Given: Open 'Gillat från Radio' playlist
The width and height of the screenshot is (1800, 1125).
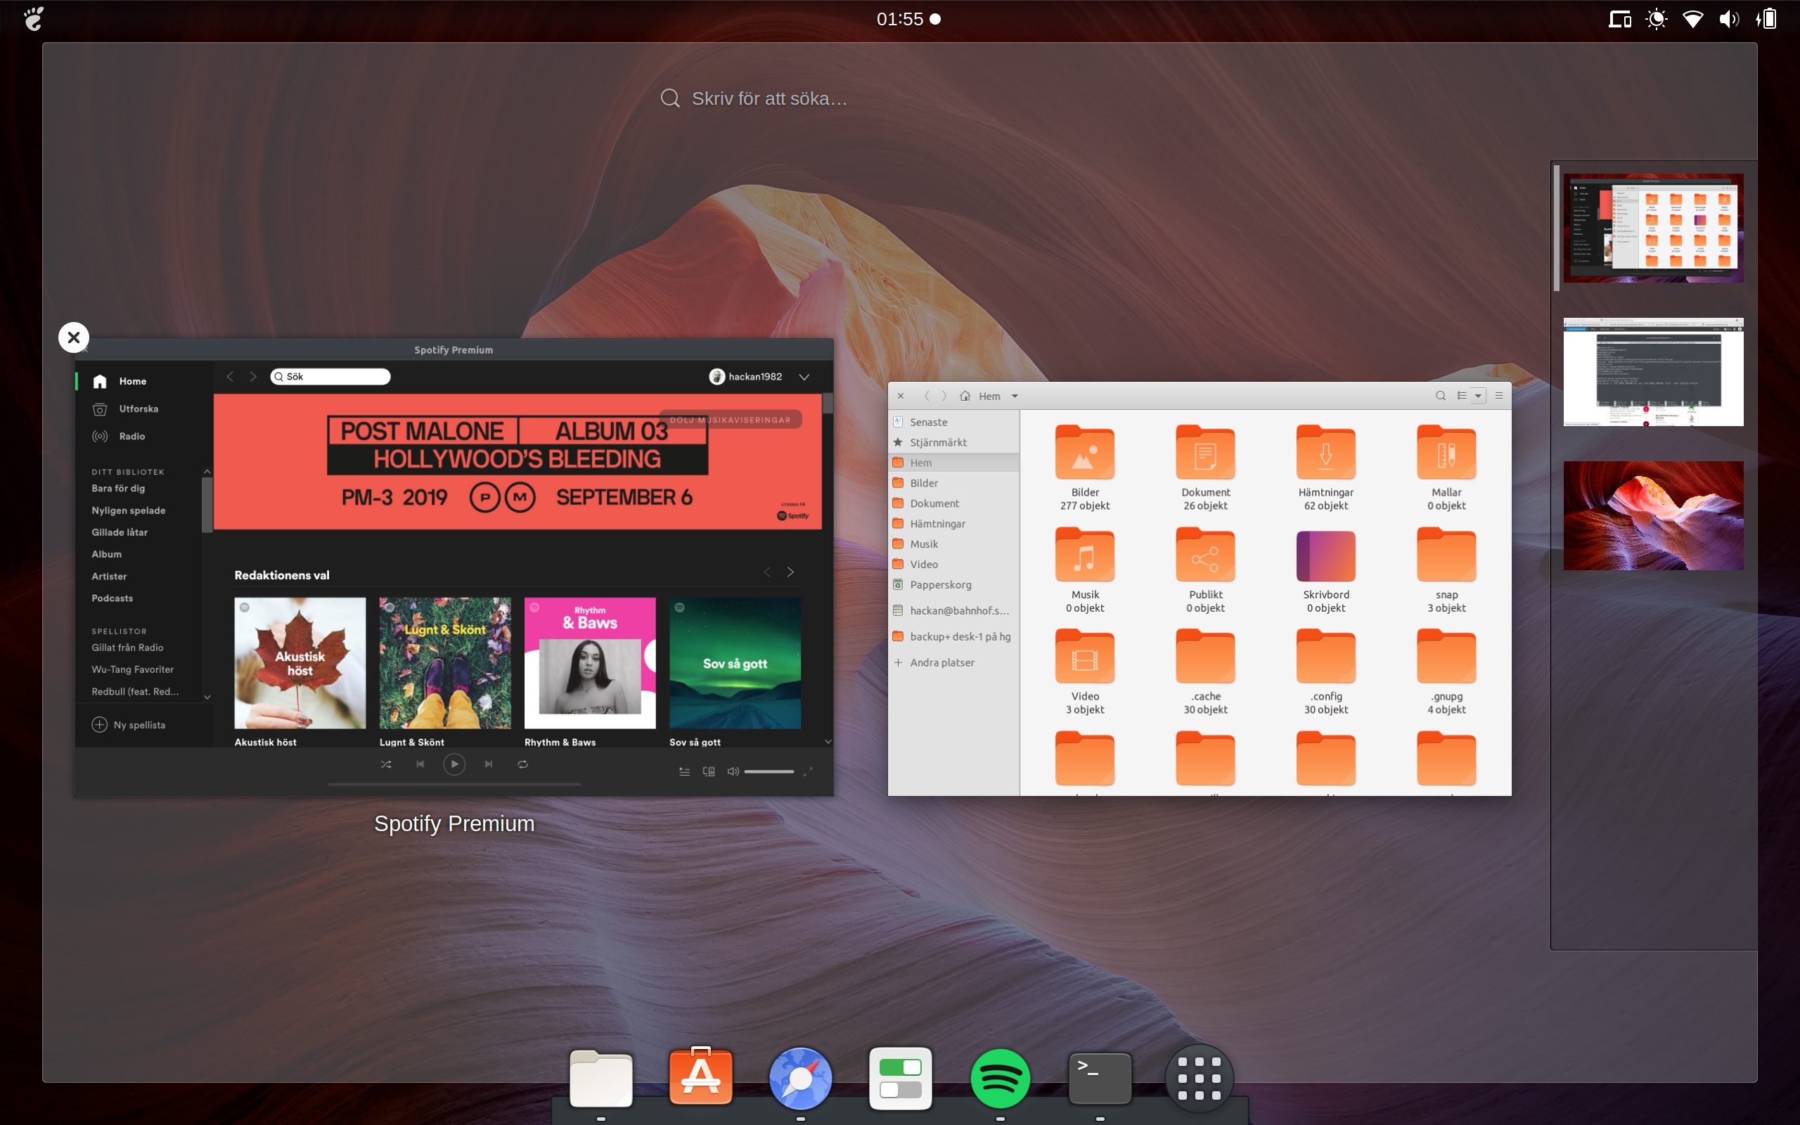Looking at the screenshot, I should (127, 648).
